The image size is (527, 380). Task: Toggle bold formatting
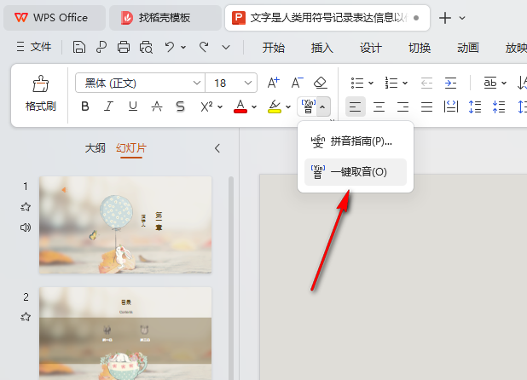(x=85, y=107)
